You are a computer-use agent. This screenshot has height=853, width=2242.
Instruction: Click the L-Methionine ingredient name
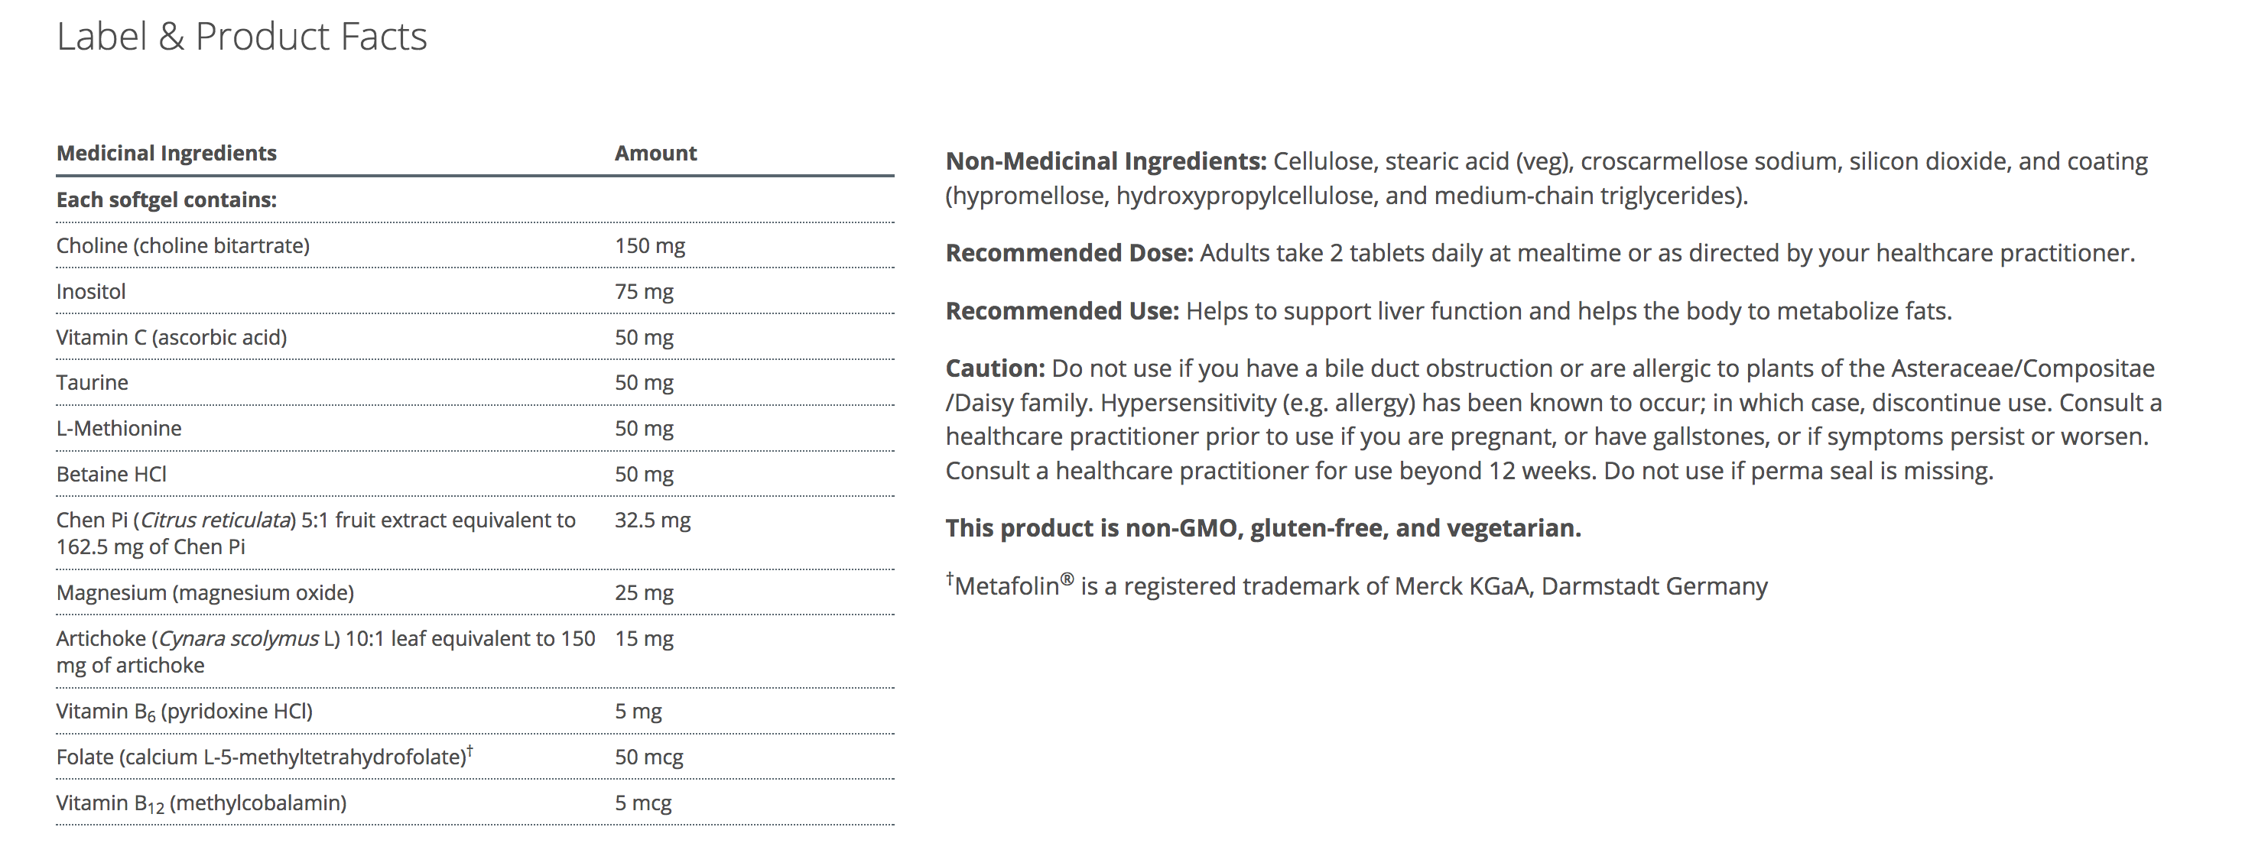click(x=119, y=428)
